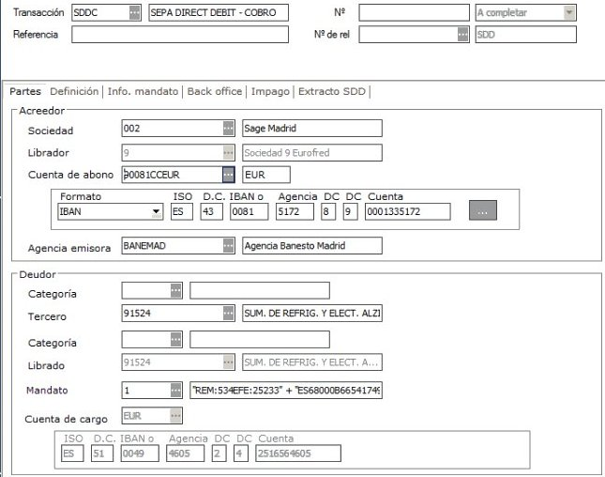Image resolution: width=605 pixels, height=477 pixels.
Task: Switch to the Definición tab
Action: click(74, 91)
